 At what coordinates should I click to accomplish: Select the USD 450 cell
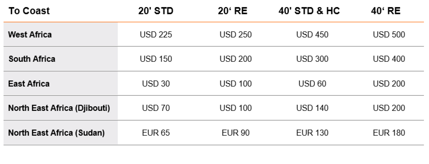click(x=312, y=34)
